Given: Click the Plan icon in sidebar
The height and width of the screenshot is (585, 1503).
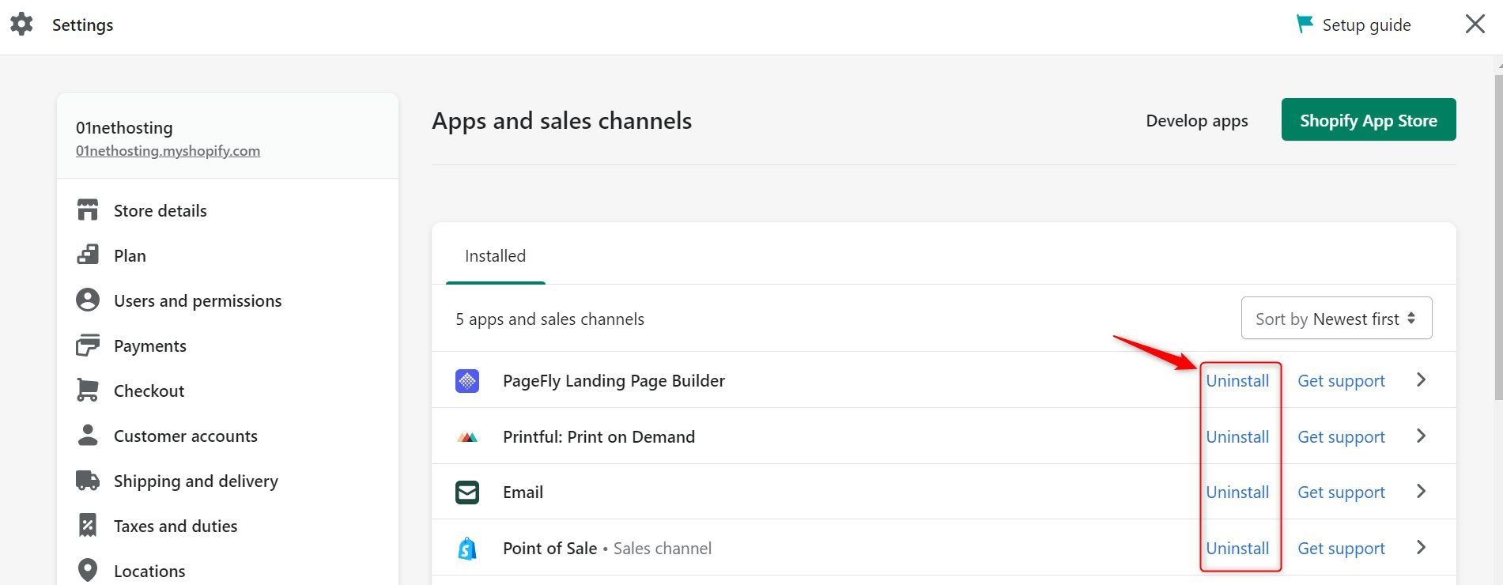Looking at the screenshot, I should (x=88, y=255).
